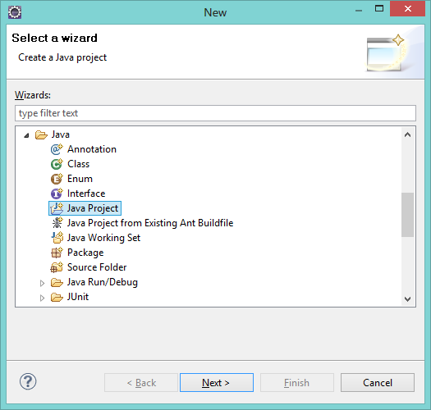The image size is (431, 410).
Task: Select the Annotation entry
Action: click(92, 149)
